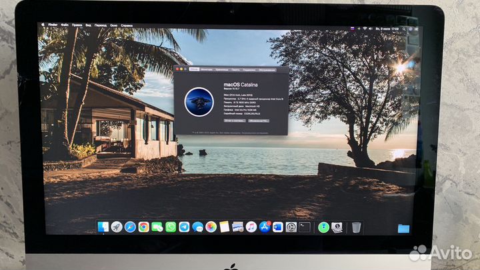480x270 pixels.
Task: Select the Обзор tab in About window
Action: tap(194, 69)
